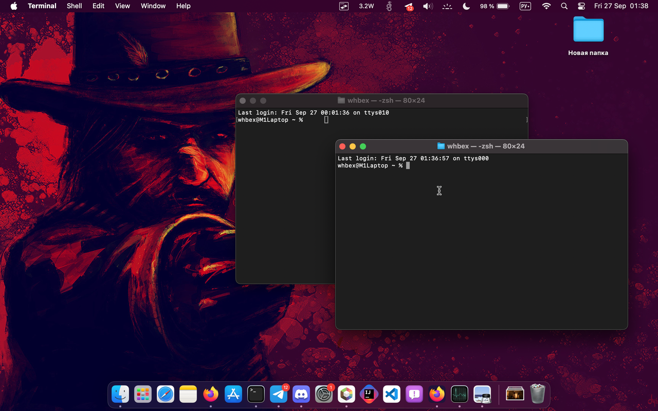This screenshot has width=658, height=411.
Task: Click the front Terminal window title text
Action: [486, 146]
